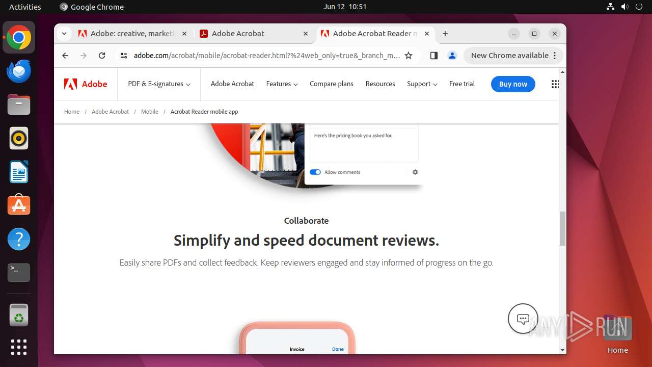Click the scrollbar down arrow
Viewport: 652px width, 367px height.
click(562, 350)
